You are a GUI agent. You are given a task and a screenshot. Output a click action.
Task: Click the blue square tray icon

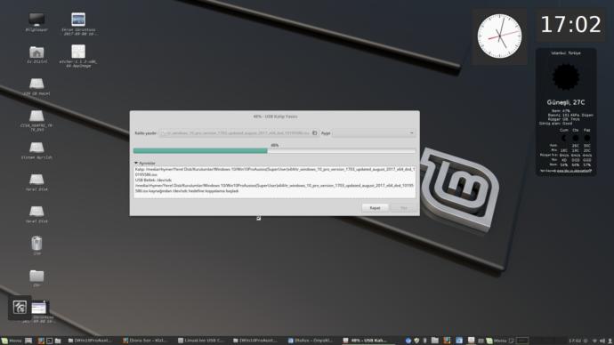tap(459, 341)
